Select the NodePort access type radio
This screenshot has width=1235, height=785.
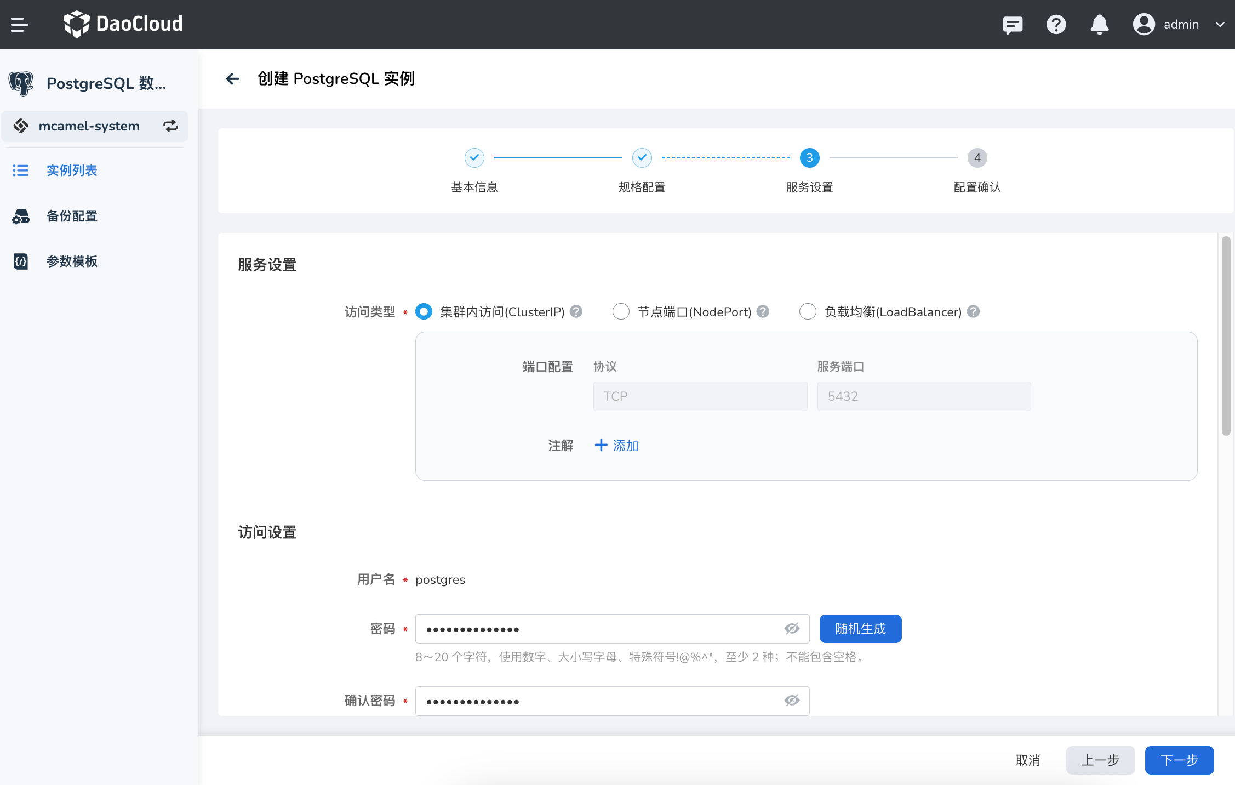[621, 311]
